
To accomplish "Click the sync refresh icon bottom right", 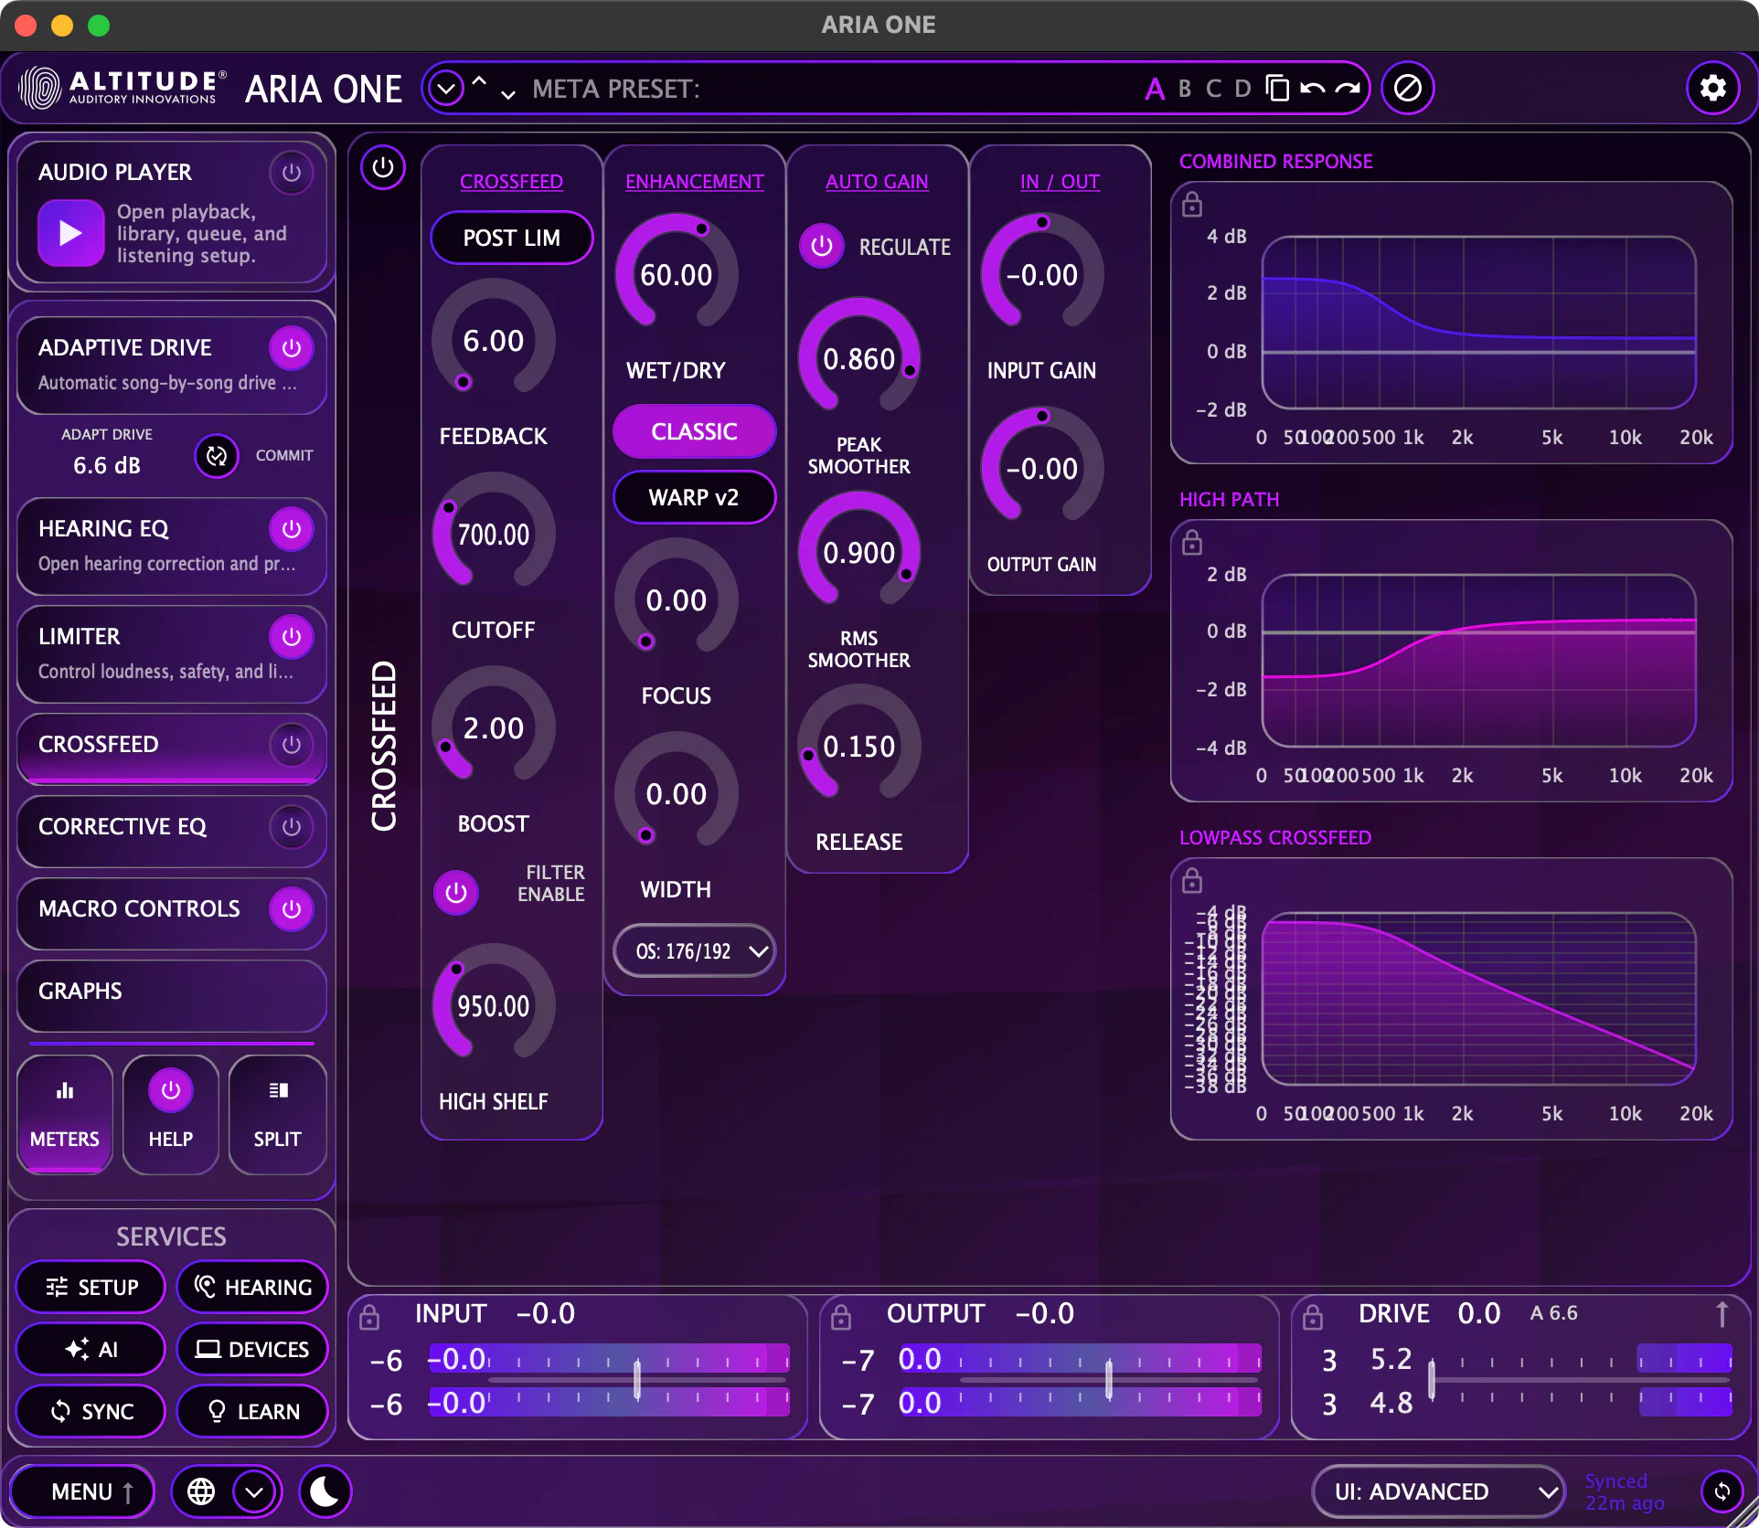I will 1722,1491.
